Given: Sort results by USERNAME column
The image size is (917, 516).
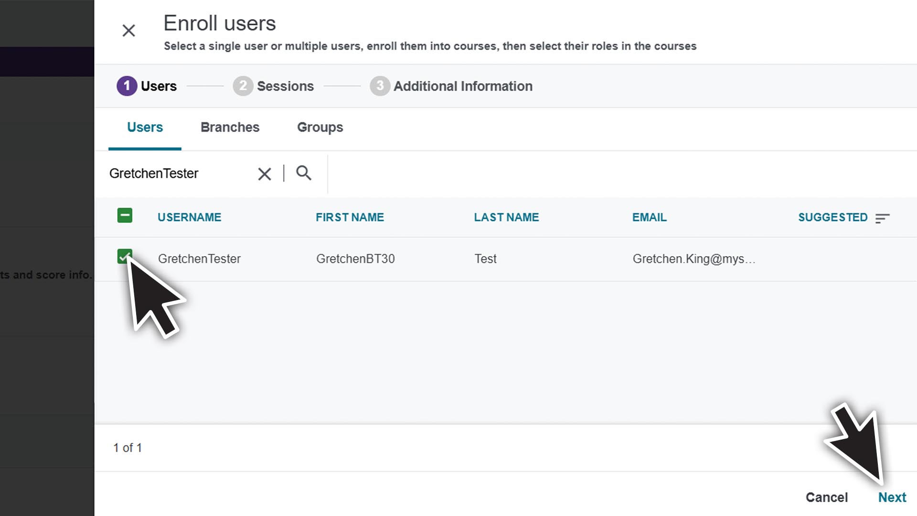Looking at the screenshot, I should pyautogui.click(x=189, y=217).
